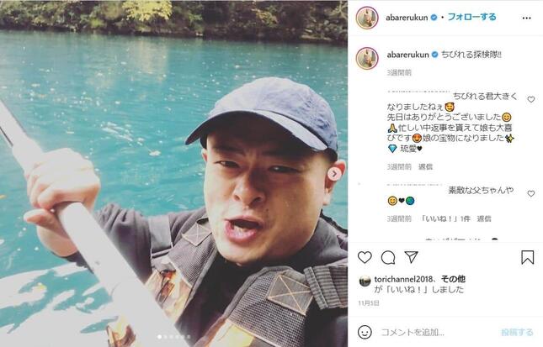
Task: Open the emoji picker smiley icon
Action: coord(365,332)
